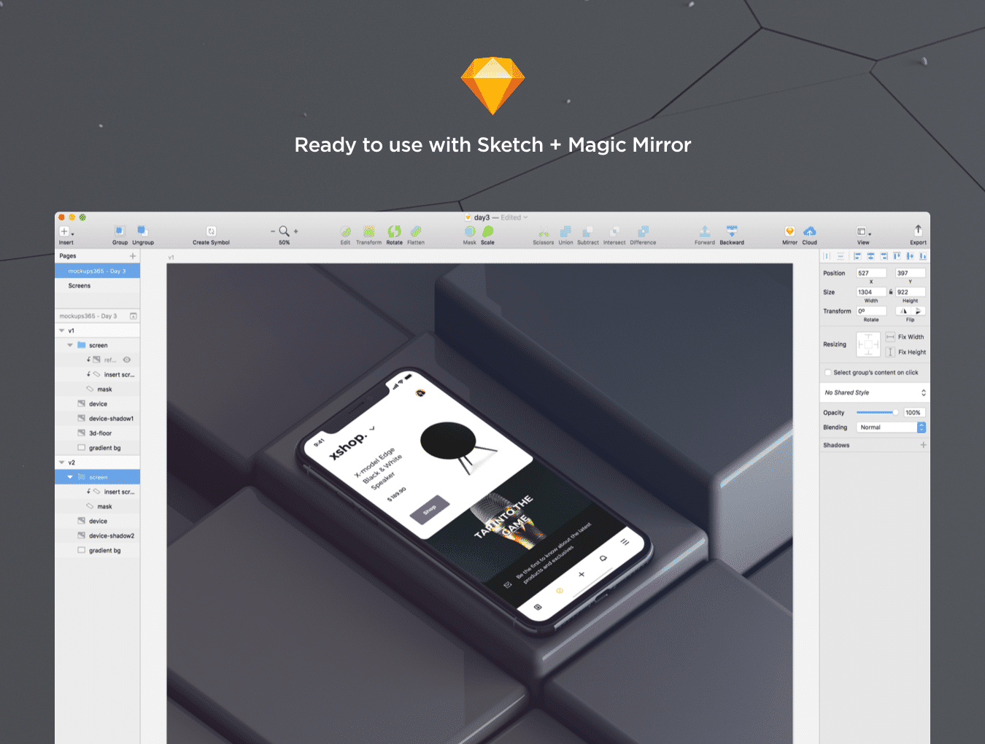Image resolution: width=985 pixels, height=744 pixels.
Task: Select the Screens page
Action: (80, 286)
